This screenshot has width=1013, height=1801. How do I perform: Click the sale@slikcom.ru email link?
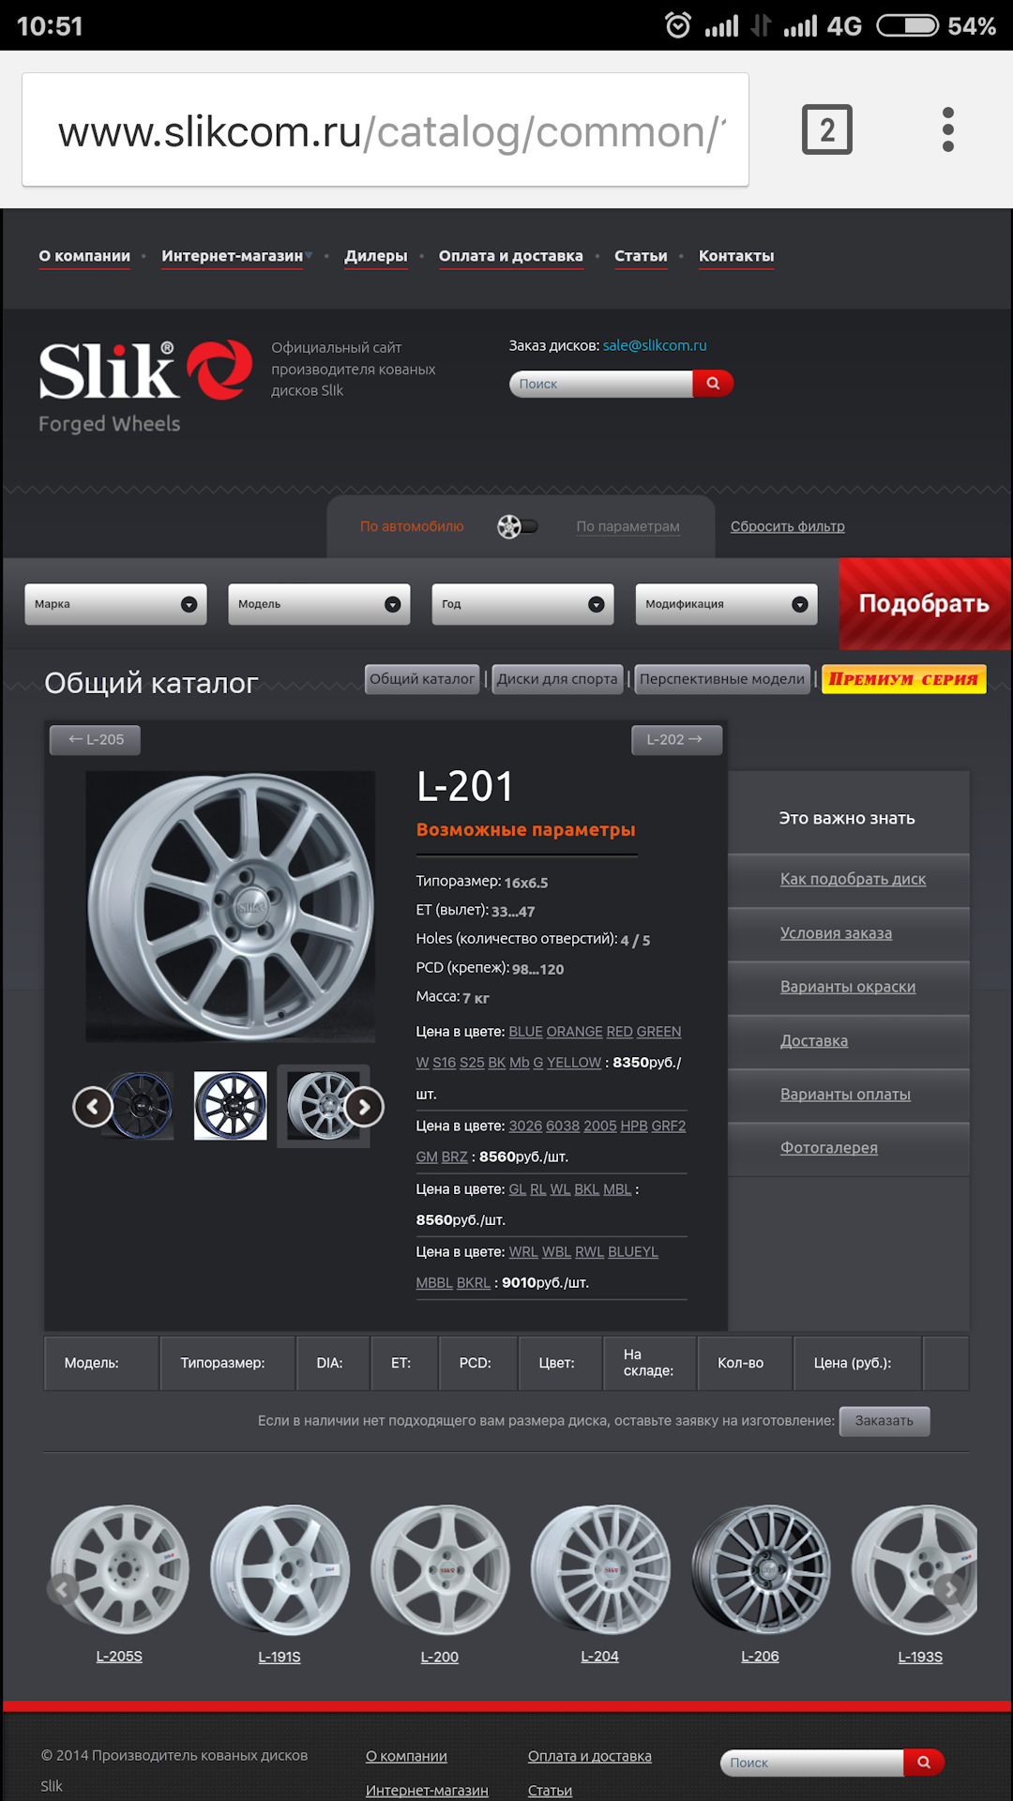coord(655,345)
